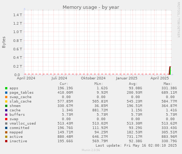Click the 'Memory usage - by year' title
Image resolution: width=182 pixels, height=154 pixels.
[x=91, y=7]
